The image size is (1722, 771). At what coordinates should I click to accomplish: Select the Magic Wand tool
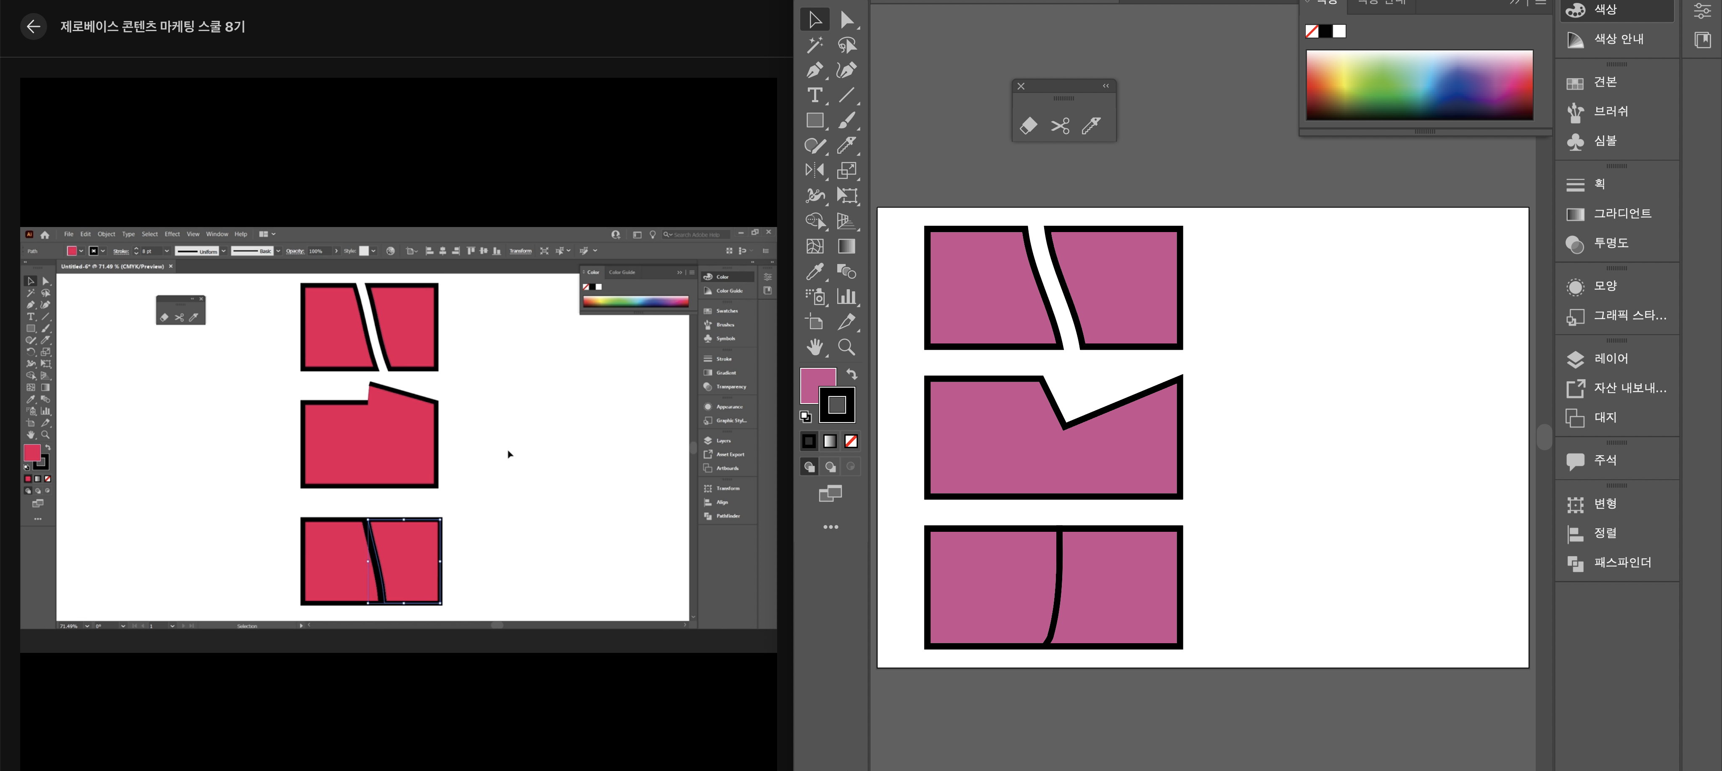click(x=814, y=45)
